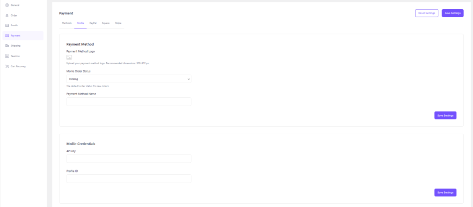Screen dimensions: 473x207
Task: Upload a logo via the image placeholder icon
Action: coord(69,57)
